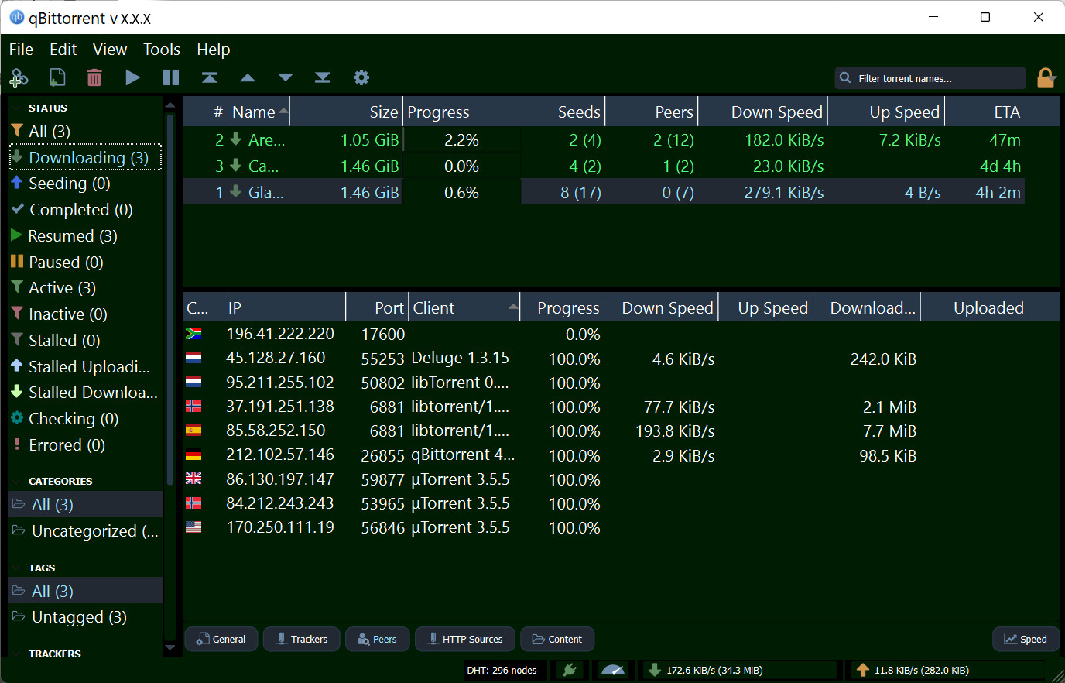Screen dimensions: 1065x683
Task: Toggle alternative speed limits speedometer icon
Action: click(613, 670)
